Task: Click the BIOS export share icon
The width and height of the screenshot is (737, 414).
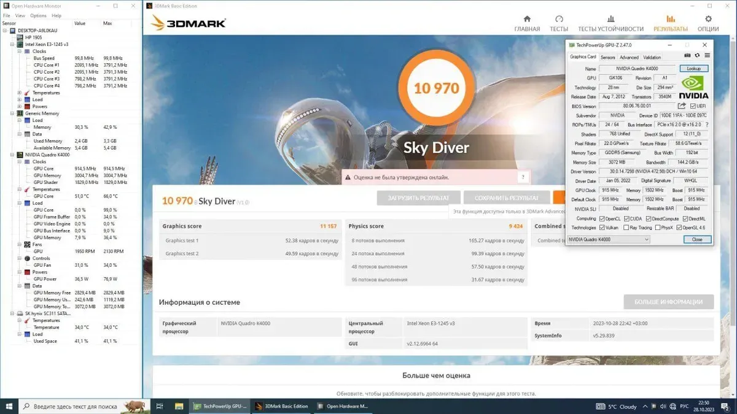Action: (x=682, y=106)
